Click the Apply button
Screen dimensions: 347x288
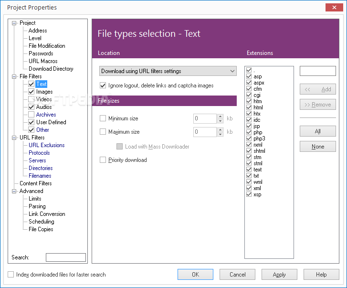279,275
